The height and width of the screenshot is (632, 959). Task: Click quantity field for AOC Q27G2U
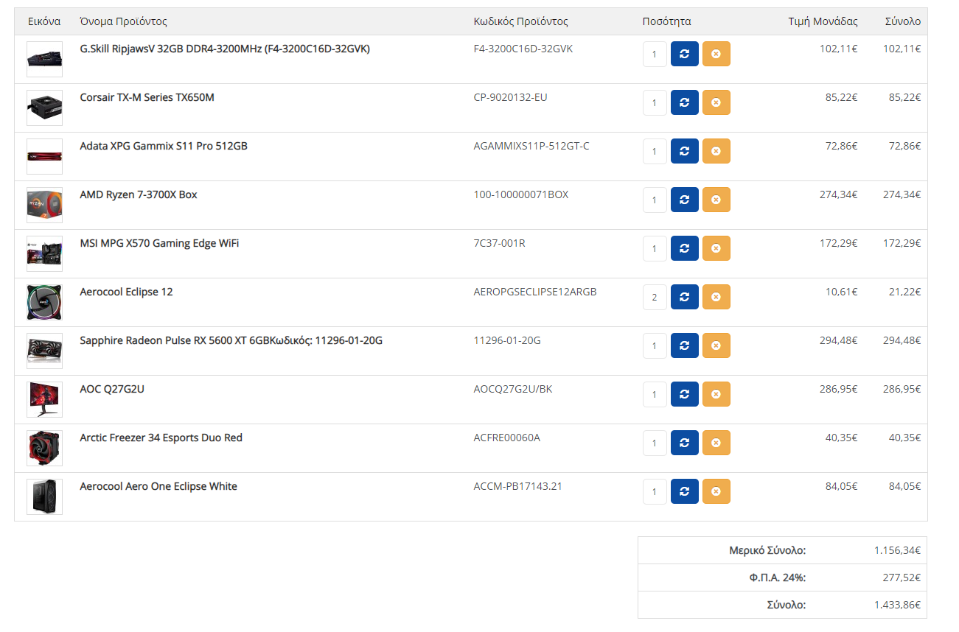tap(655, 394)
